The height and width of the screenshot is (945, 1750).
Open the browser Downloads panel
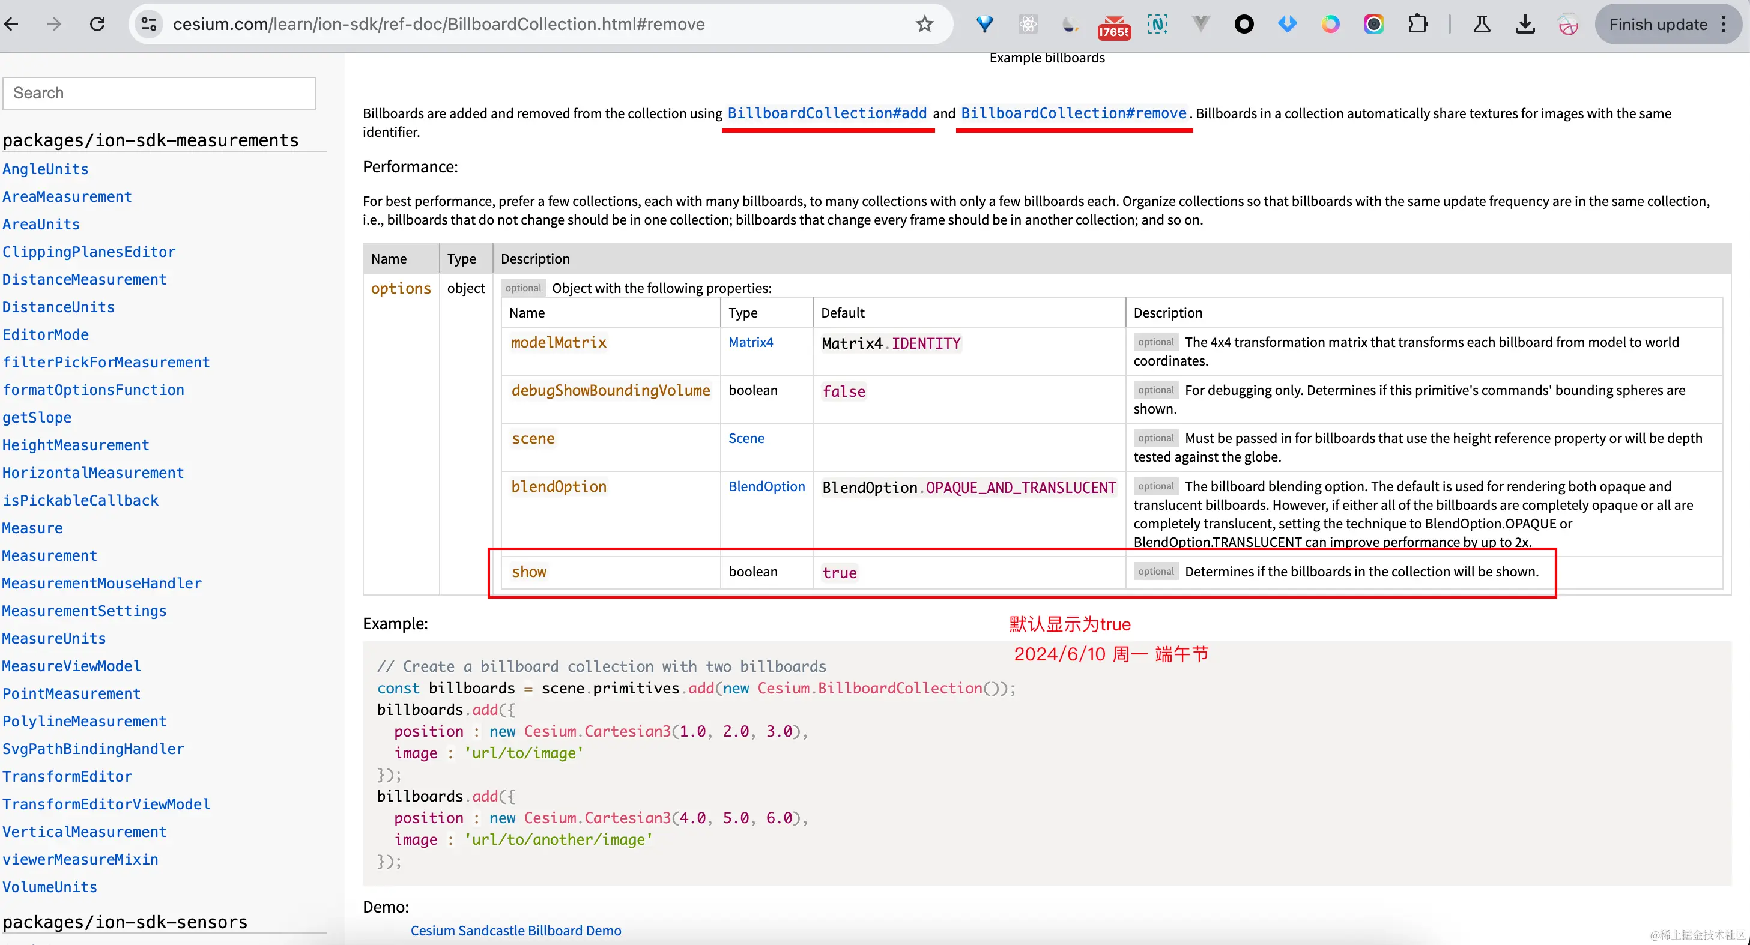[x=1525, y=24]
